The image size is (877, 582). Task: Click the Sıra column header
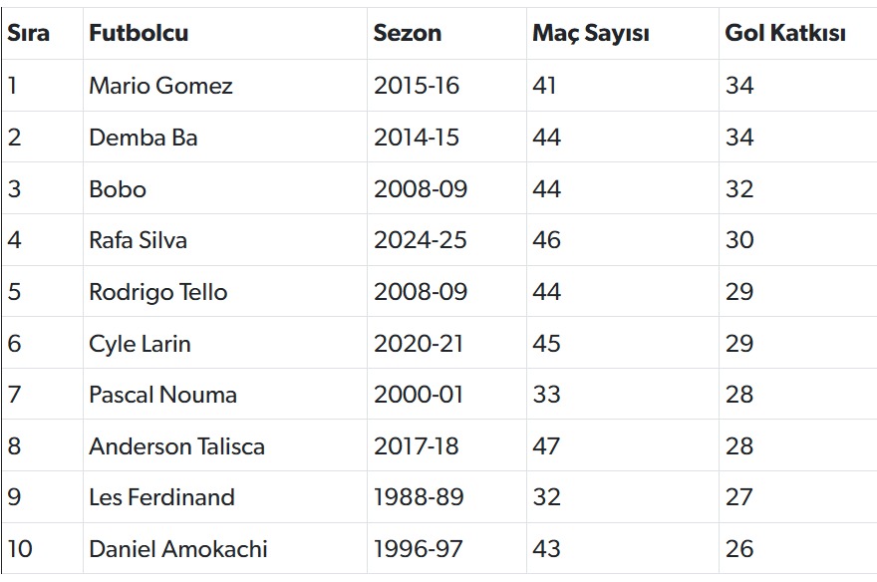(28, 33)
